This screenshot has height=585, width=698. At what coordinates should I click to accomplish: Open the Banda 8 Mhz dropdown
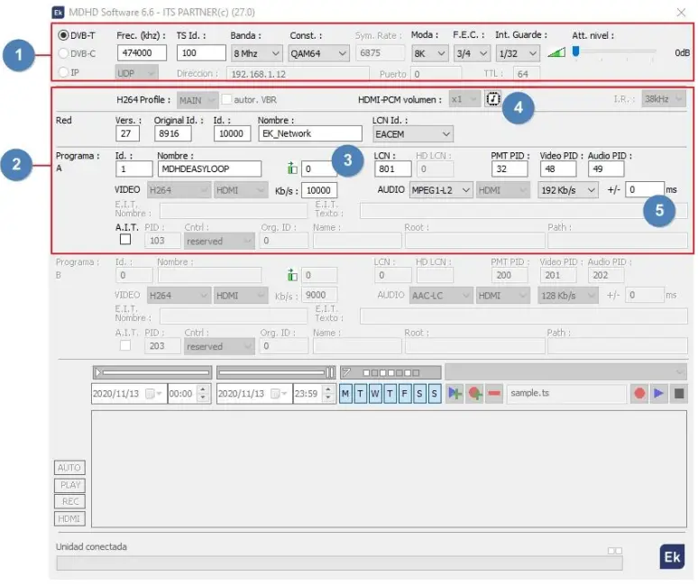[x=256, y=53]
